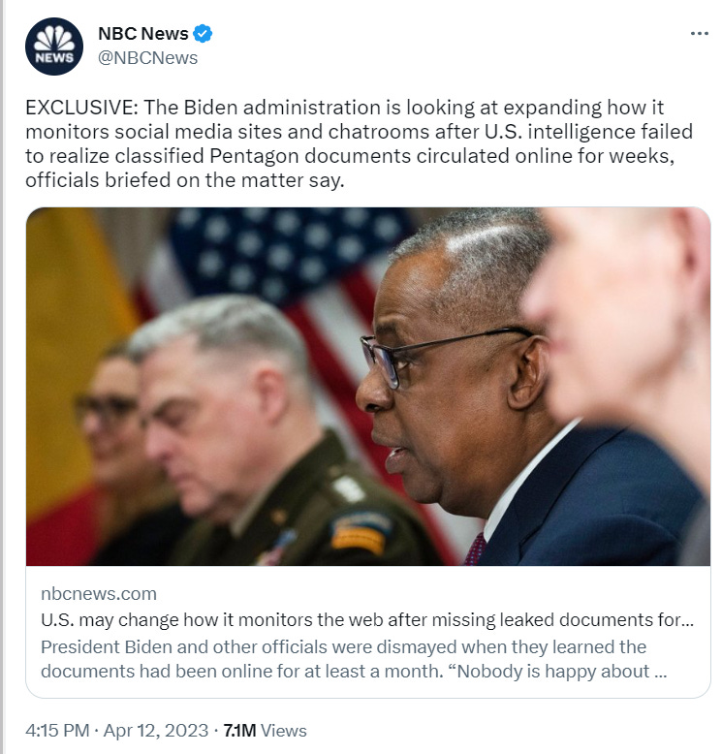
Task: Open the article preview photo
Action: 368,387
